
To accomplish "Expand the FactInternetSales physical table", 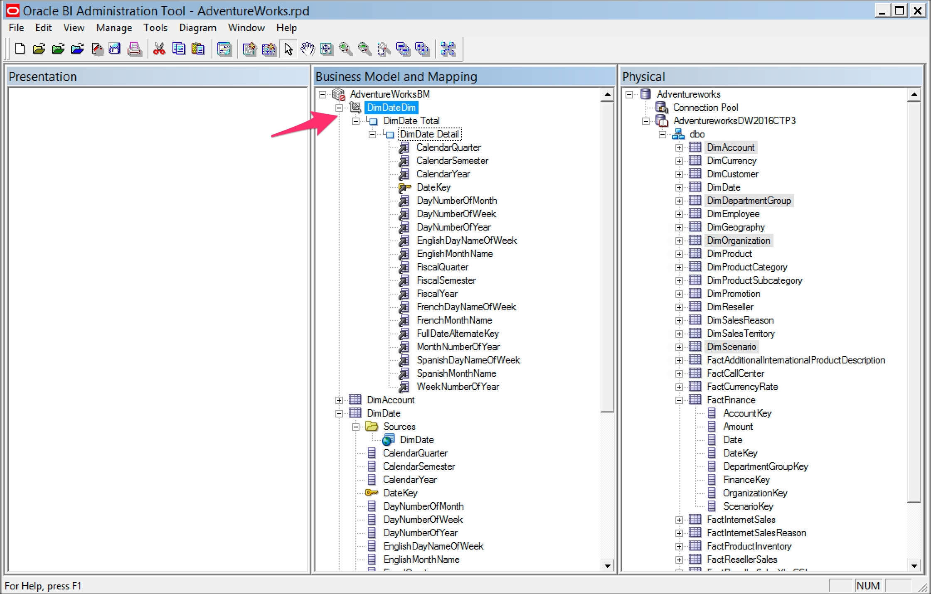I will pyautogui.click(x=679, y=520).
